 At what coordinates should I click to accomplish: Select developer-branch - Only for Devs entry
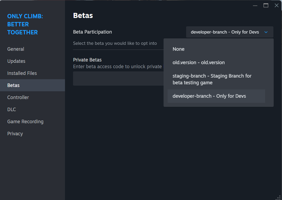[x=216, y=96]
